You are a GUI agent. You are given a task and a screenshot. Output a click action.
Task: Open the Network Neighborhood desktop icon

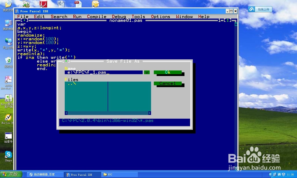pos(8,44)
